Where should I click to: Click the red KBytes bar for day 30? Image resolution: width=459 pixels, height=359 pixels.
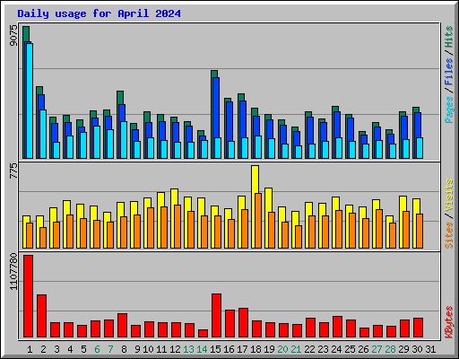pos(418,328)
